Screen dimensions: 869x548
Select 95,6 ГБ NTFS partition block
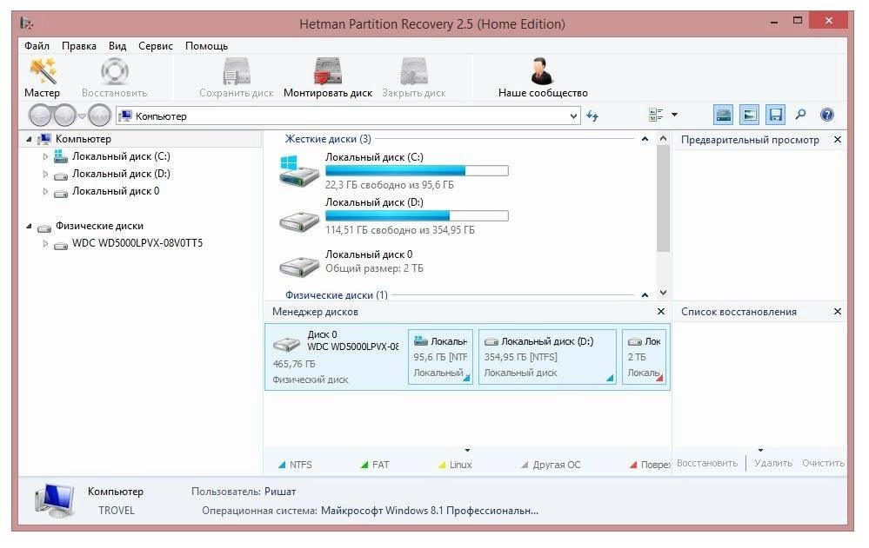tap(441, 357)
